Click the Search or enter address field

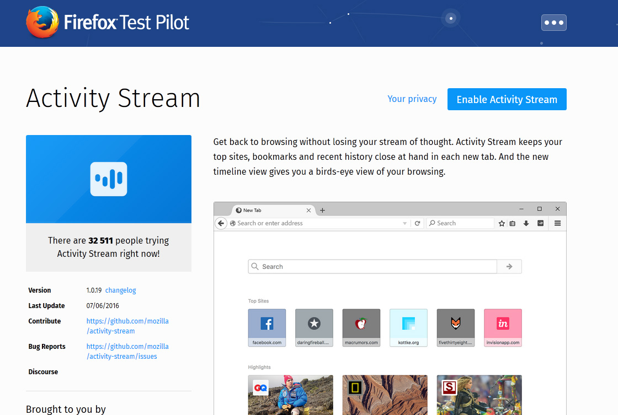[x=317, y=223]
